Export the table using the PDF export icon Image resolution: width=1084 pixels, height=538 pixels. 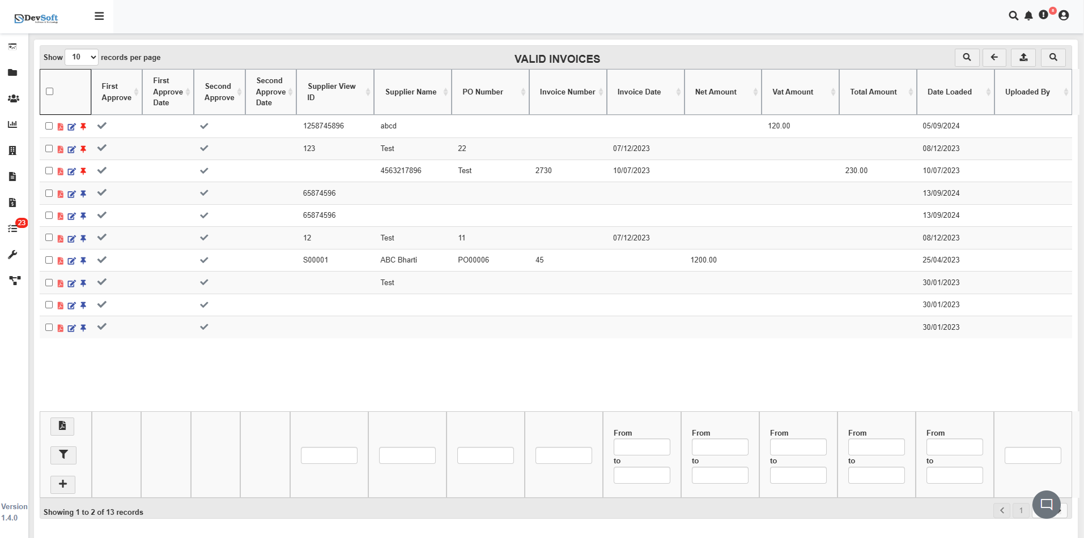pos(62,426)
